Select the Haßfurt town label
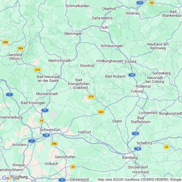The height and width of the screenshot is (182, 182). [84, 132]
